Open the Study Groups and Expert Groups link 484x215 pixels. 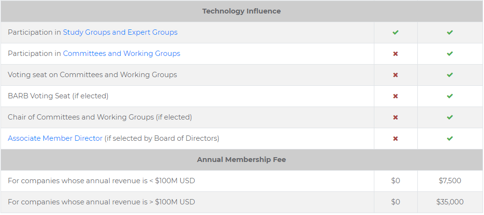(x=120, y=32)
